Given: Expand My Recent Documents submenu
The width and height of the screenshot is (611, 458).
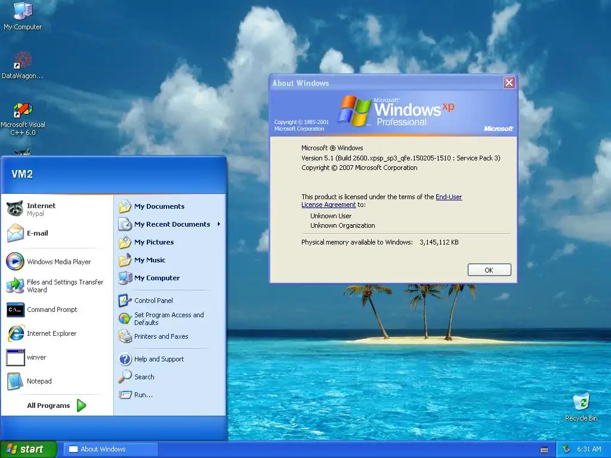Looking at the screenshot, I should coord(170,224).
